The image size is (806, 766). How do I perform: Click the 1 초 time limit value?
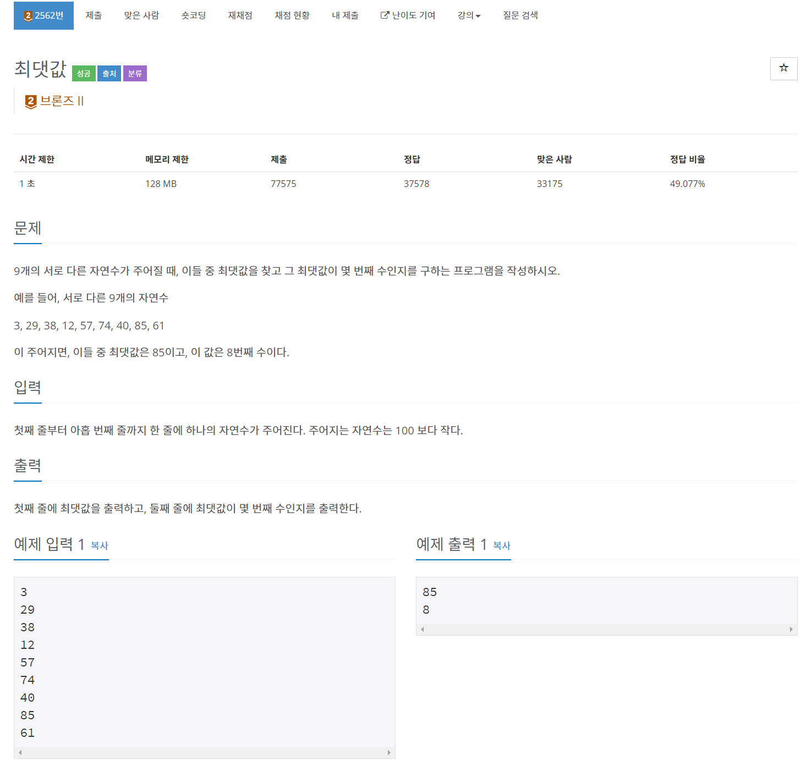(x=27, y=184)
